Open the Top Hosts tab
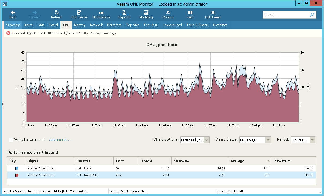Viewport: 324px width, 196px height. [x=151, y=25]
